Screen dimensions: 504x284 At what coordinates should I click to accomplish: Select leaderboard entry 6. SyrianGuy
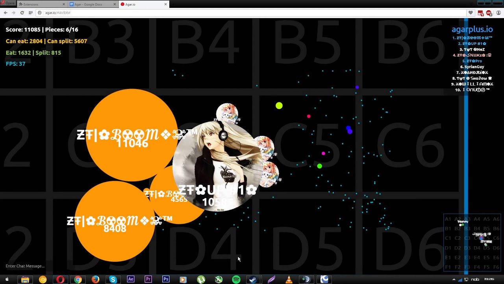pyautogui.click(x=472, y=67)
